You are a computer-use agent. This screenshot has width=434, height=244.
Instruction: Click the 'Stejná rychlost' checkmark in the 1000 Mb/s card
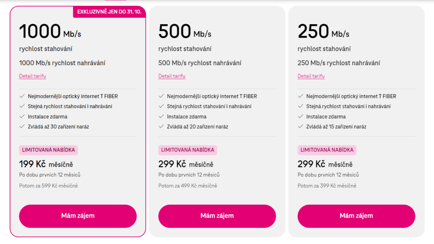[22, 106]
